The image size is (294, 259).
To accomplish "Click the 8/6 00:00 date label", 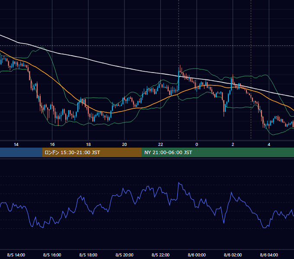I will coord(197,255).
